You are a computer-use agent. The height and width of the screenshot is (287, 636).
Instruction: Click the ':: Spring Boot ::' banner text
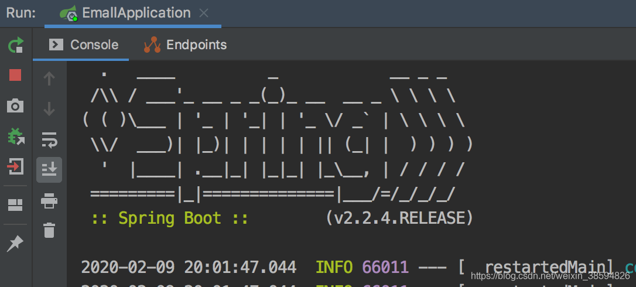170,218
